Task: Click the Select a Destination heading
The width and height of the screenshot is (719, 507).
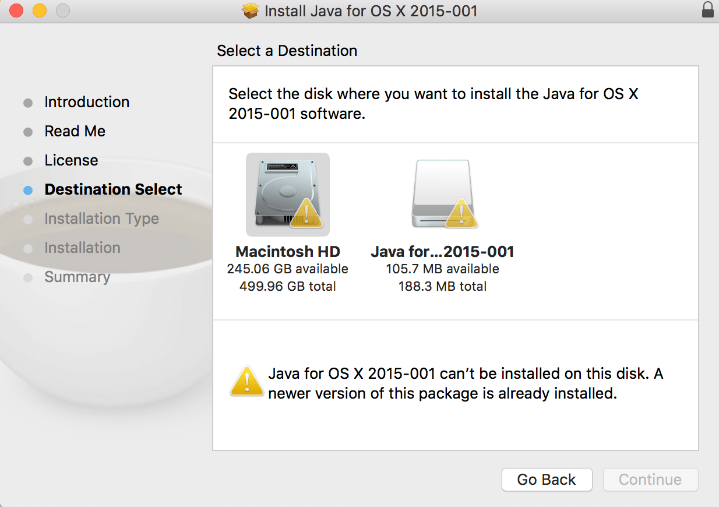Action: (287, 51)
